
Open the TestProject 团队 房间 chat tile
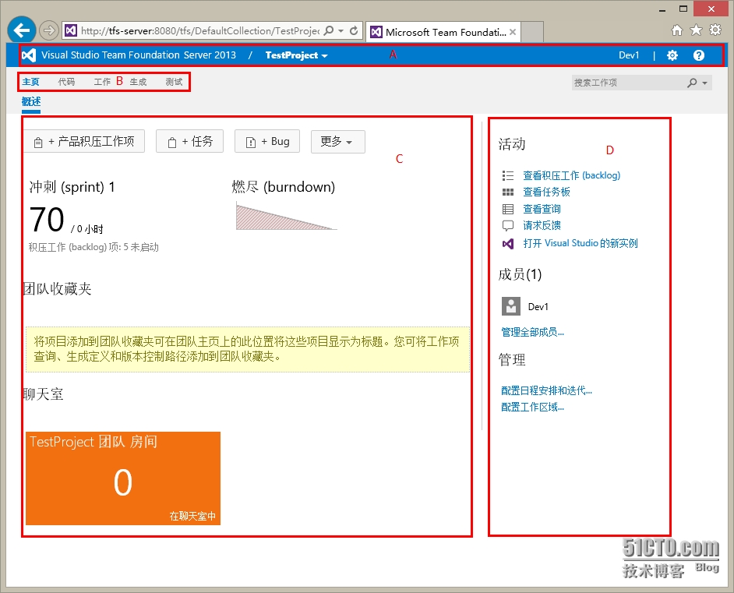(x=123, y=478)
